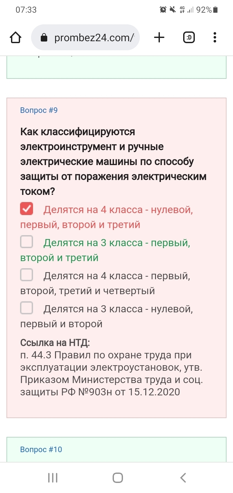The height and width of the screenshot is (493, 233).
Task: Open the browser three-dot menu
Action: 215,38
